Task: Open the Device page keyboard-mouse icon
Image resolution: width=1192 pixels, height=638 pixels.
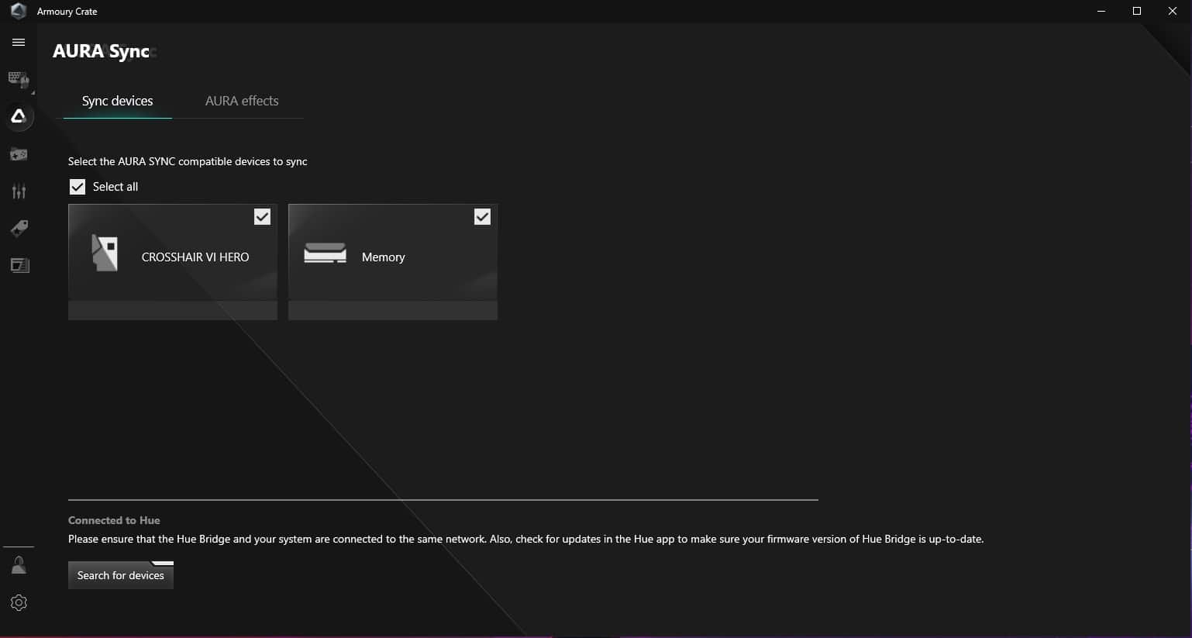Action: point(19,79)
